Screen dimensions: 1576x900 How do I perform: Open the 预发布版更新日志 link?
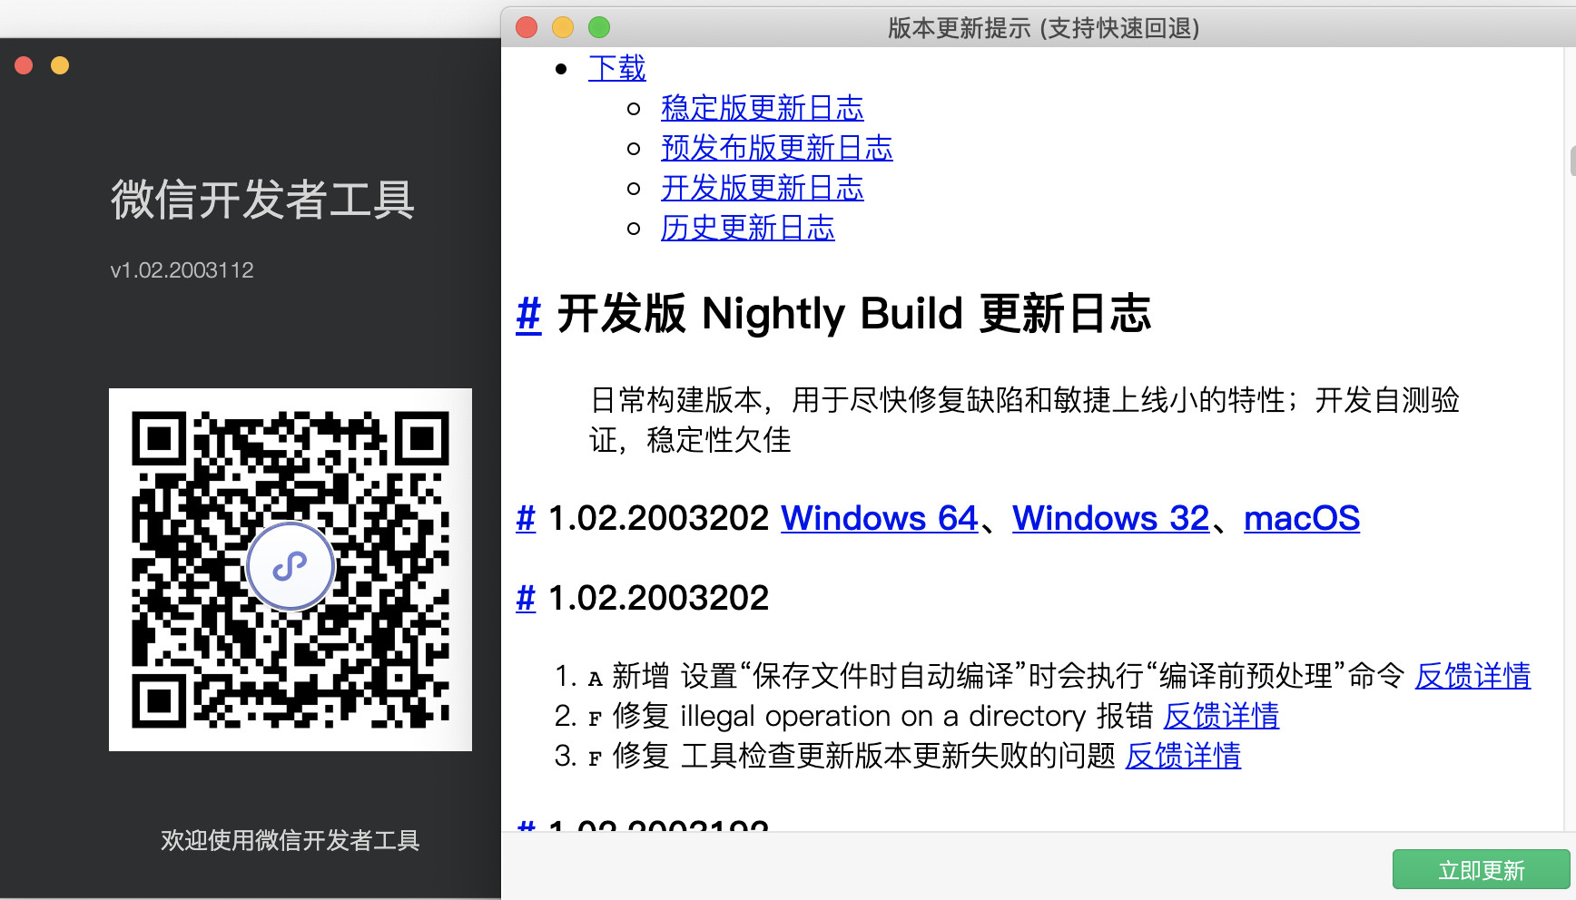coord(777,148)
